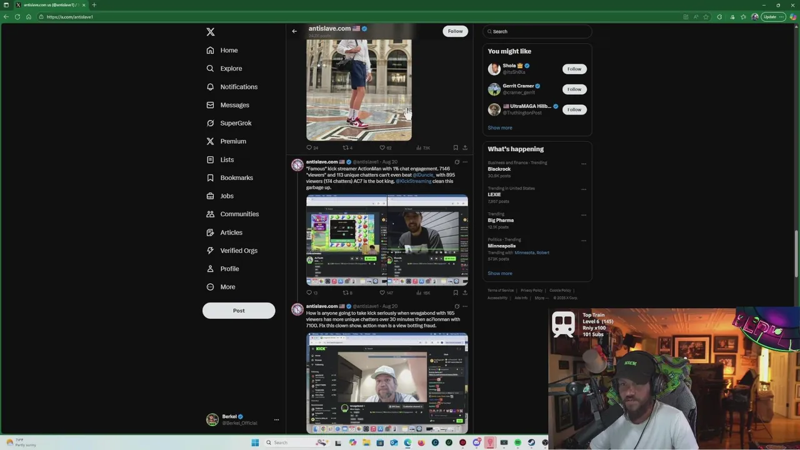
Task: Click Show more under What's happening
Action: tap(500, 273)
